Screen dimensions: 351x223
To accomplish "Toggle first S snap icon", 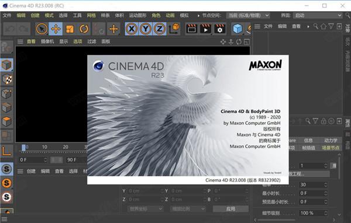I will (6, 169).
